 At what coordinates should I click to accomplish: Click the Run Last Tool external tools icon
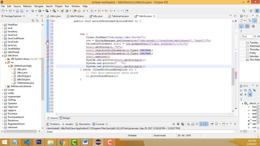point(54,11)
